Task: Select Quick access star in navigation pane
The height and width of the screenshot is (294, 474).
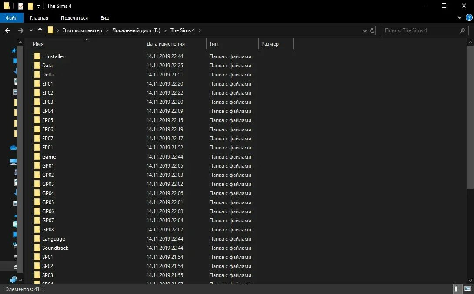Action: 14,50
